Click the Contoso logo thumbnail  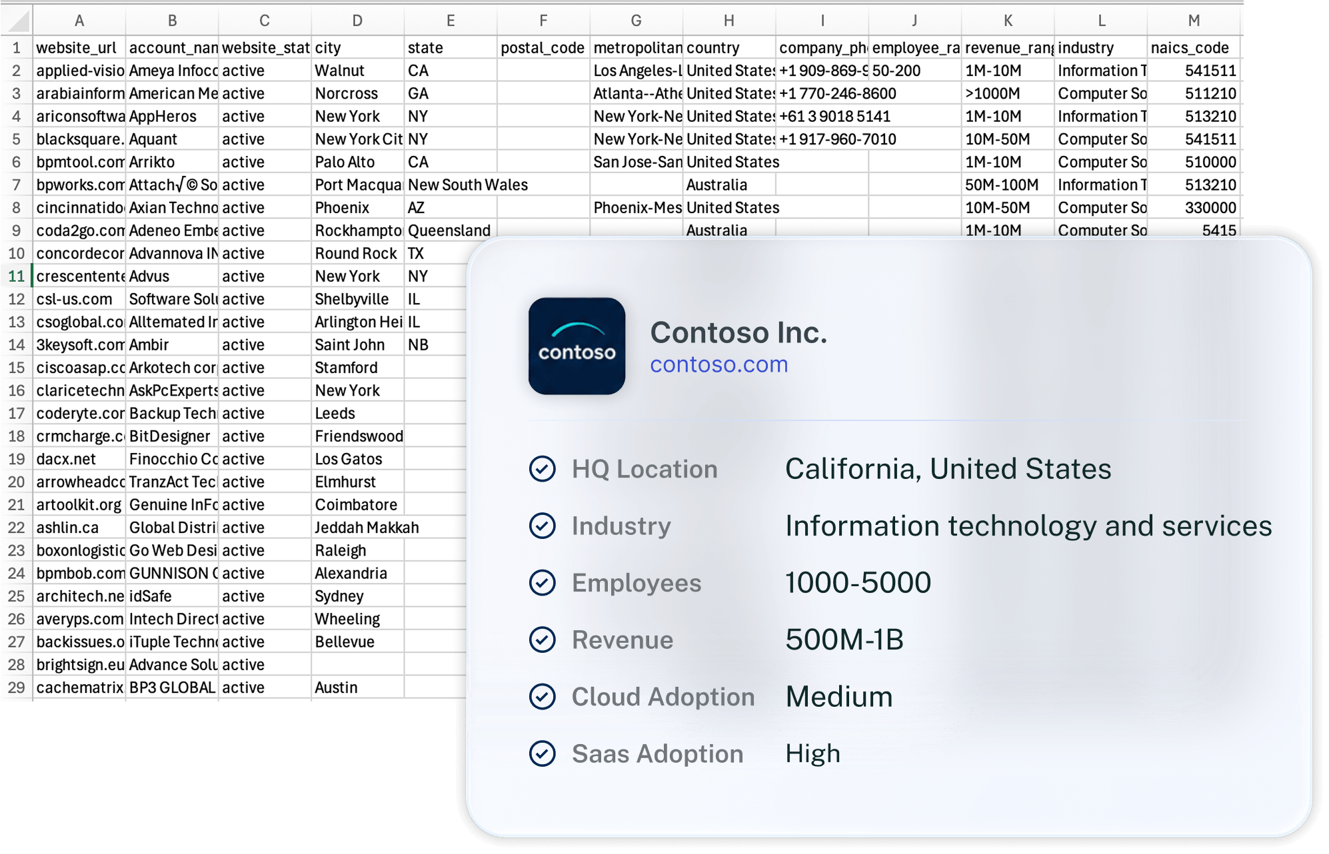(x=577, y=346)
